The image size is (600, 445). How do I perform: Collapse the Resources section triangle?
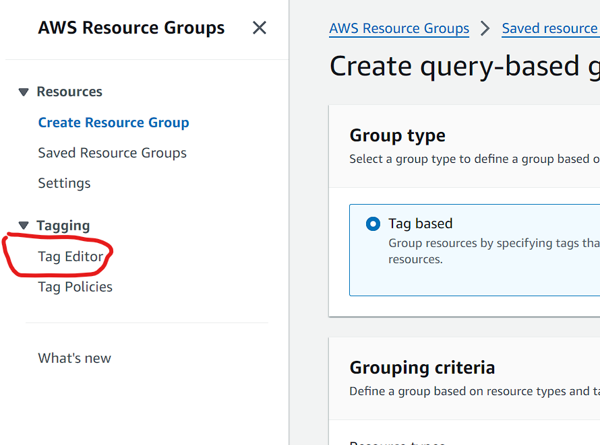click(x=24, y=92)
